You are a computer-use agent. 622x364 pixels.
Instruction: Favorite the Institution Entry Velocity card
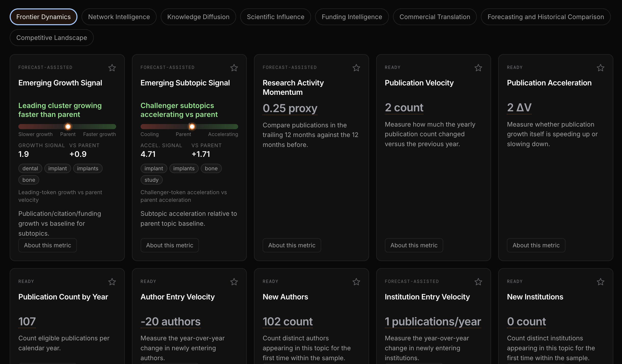[x=478, y=282]
